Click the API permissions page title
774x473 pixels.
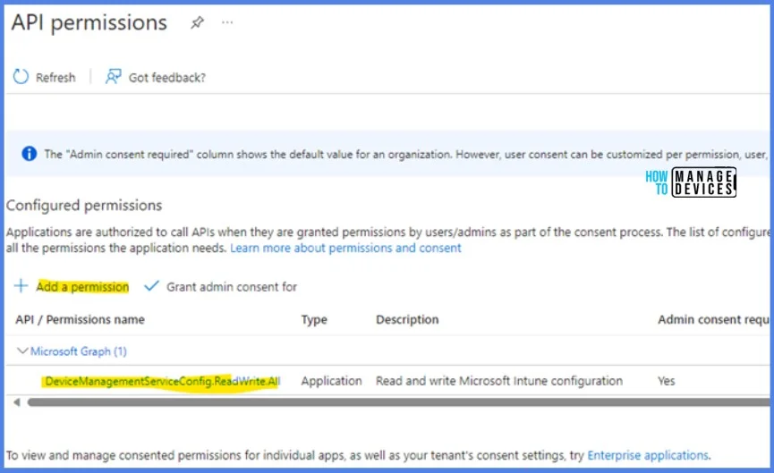pos(89,22)
